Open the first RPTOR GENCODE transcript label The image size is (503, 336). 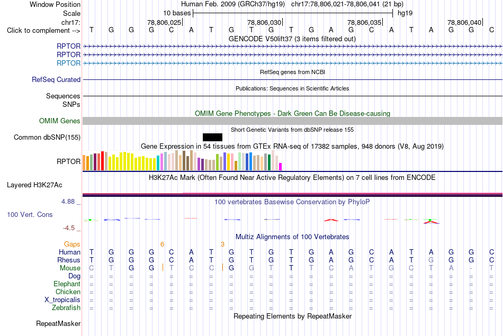pos(68,46)
